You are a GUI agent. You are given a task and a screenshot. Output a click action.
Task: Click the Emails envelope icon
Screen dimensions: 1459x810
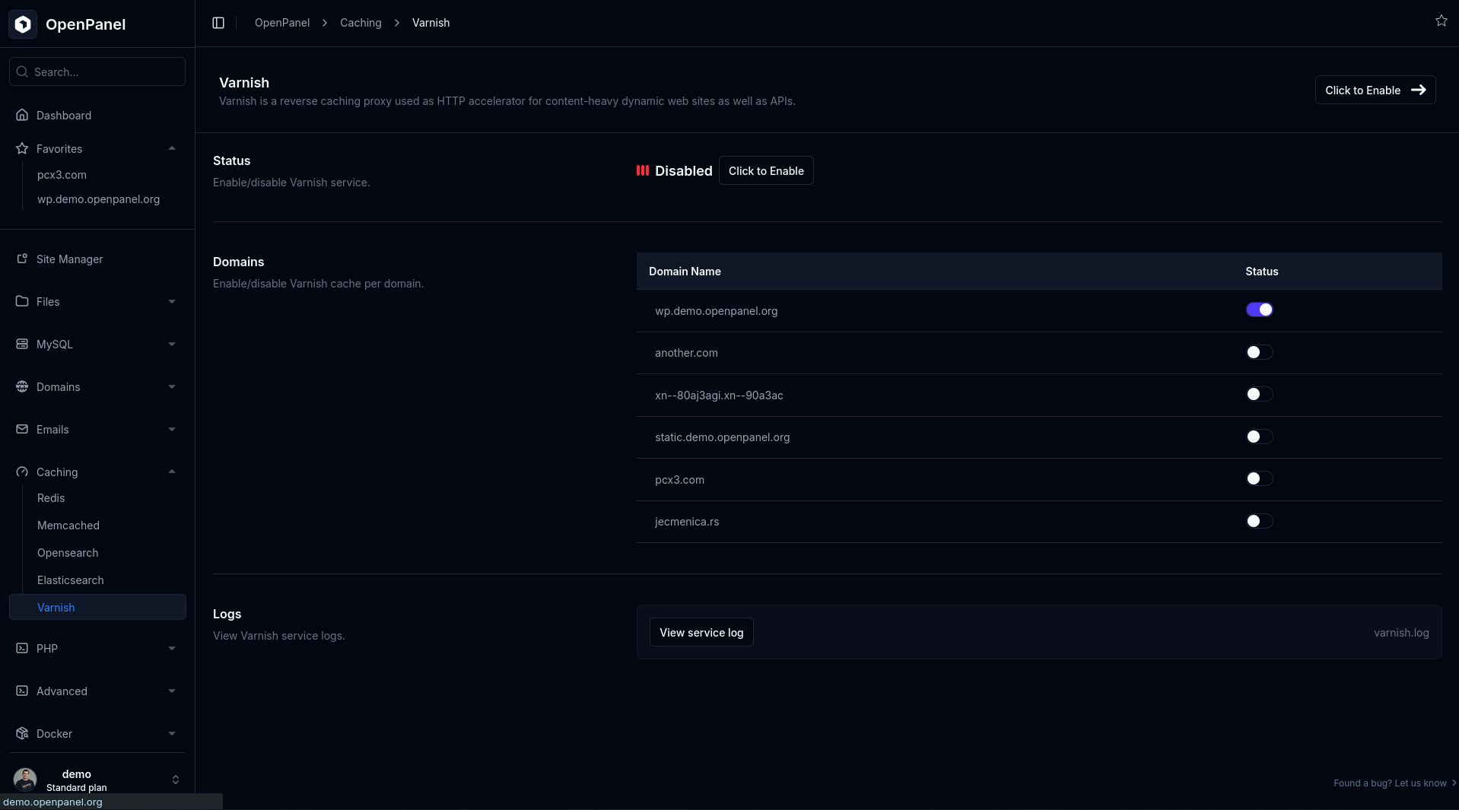point(22,429)
